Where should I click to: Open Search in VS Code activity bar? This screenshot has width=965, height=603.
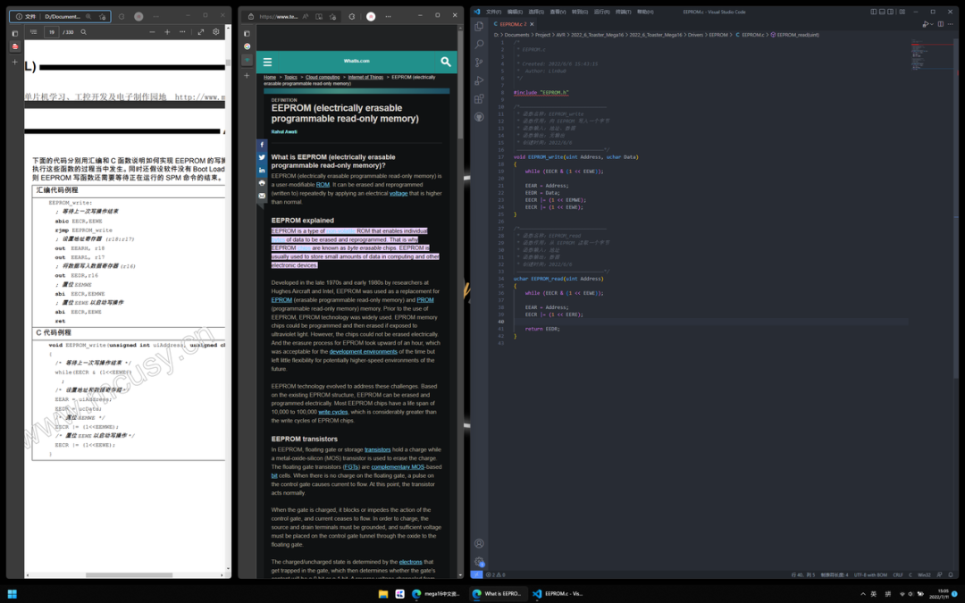coord(480,44)
